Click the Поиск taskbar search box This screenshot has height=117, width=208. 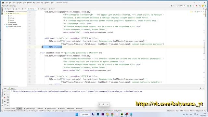tap(85, 114)
